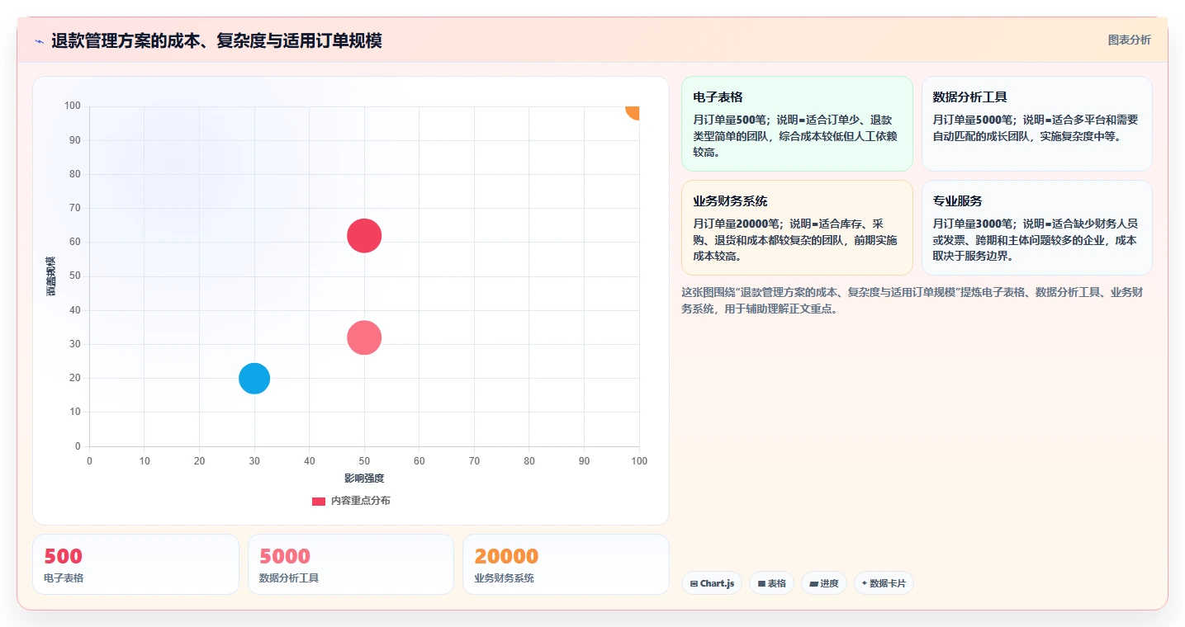Click the 专业服务 card description text
The image size is (1185, 627).
click(1036, 240)
